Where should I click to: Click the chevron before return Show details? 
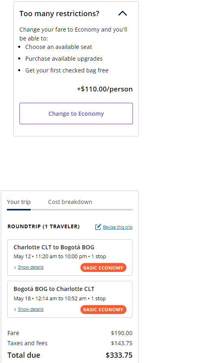(15, 310)
